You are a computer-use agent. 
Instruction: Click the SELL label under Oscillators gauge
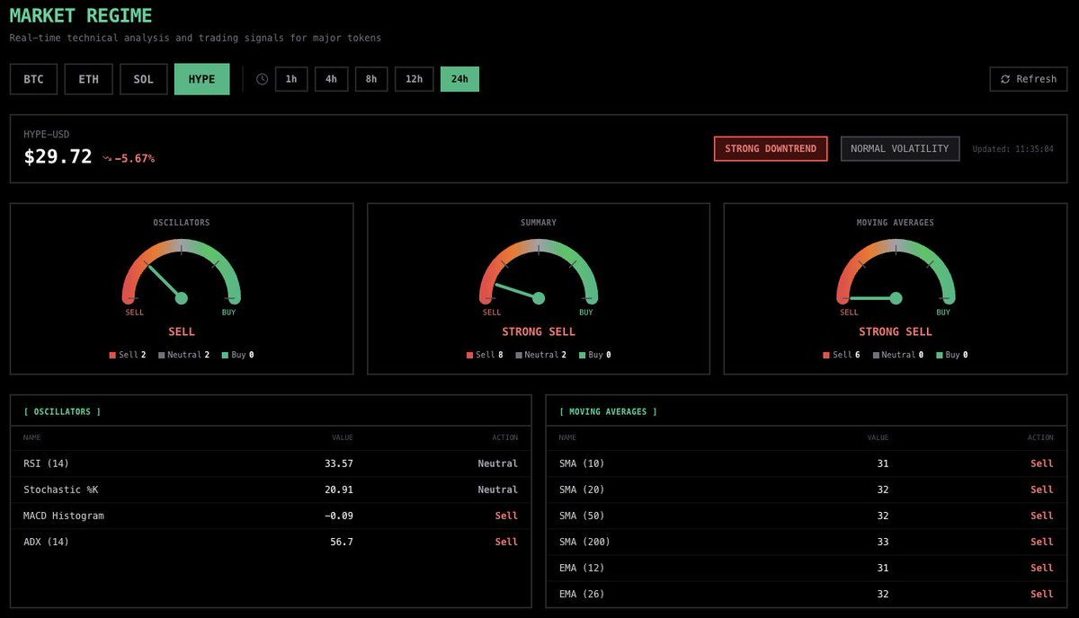pyautogui.click(x=182, y=332)
